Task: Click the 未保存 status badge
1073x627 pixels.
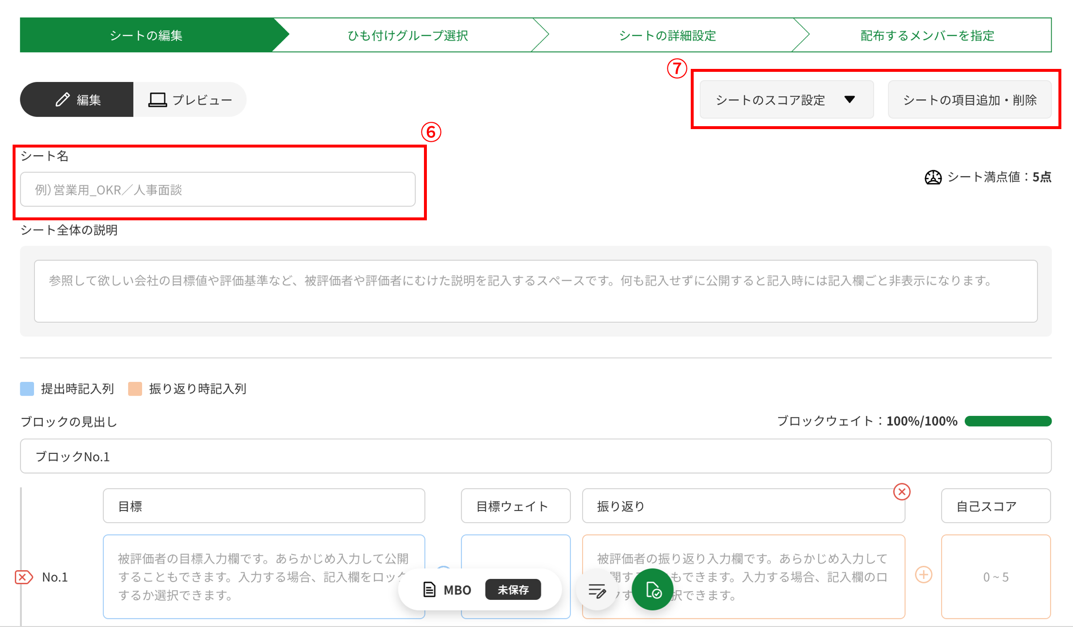Action: tap(513, 590)
